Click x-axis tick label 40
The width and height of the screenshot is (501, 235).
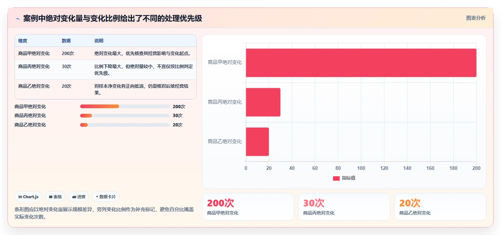coord(292,168)
